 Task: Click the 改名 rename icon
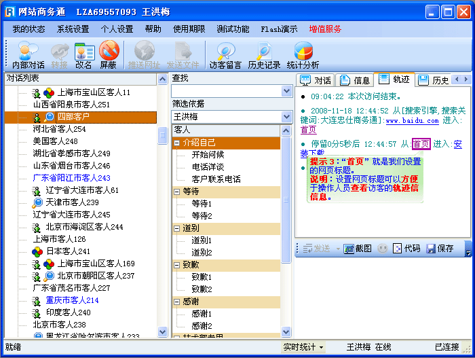pyautogui.click(x=83, y=54)
